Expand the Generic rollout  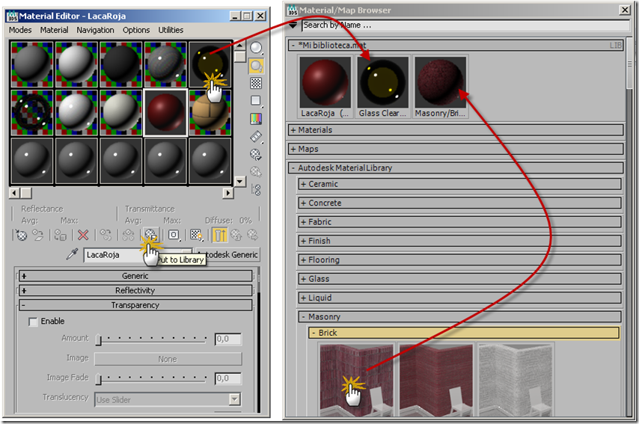[x=135, y=276]
